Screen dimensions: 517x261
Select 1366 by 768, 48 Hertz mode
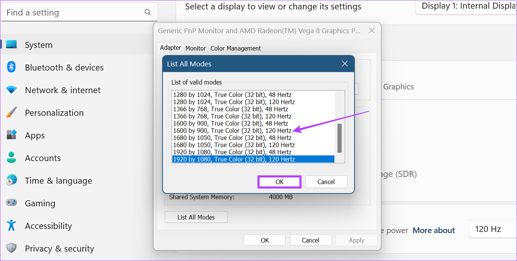[253, 109]
